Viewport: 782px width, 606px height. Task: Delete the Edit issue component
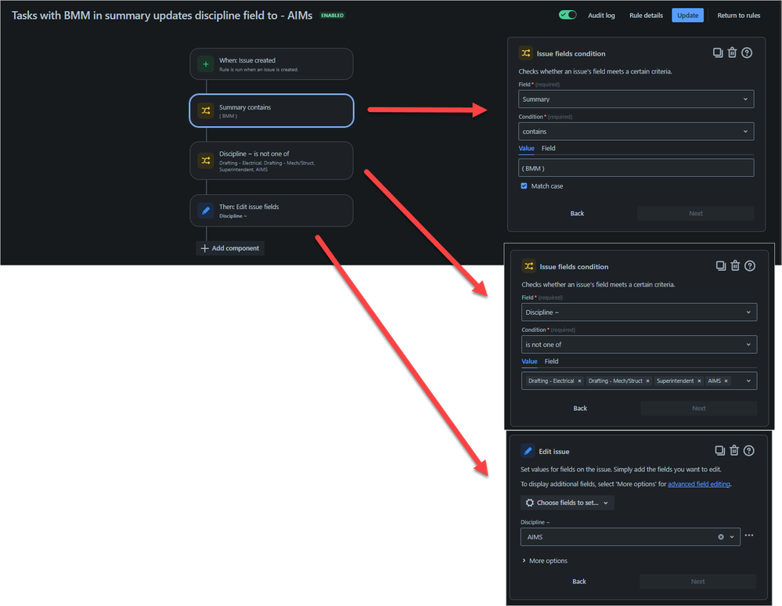coord(734,451)
